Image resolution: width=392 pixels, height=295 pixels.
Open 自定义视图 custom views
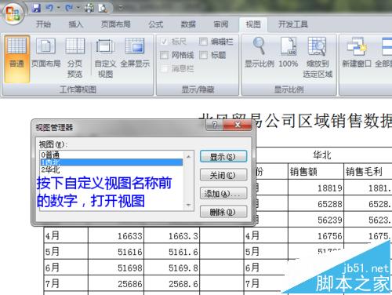click(x=105, y=58)
